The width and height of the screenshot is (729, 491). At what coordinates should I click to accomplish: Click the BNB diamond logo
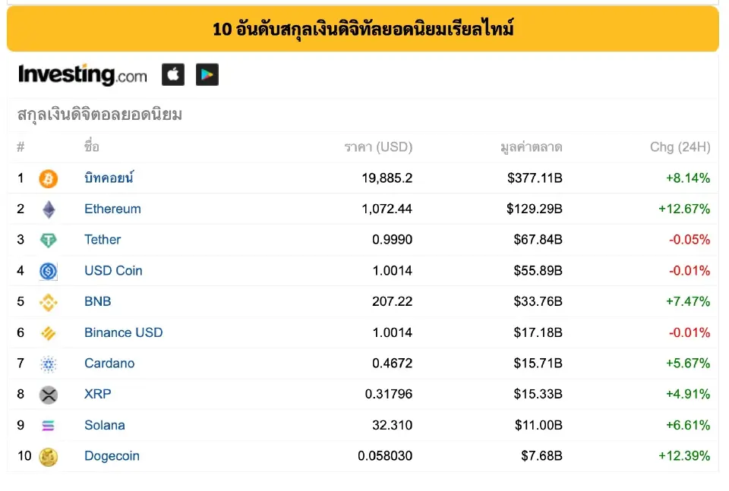click(x=48, y=301)
